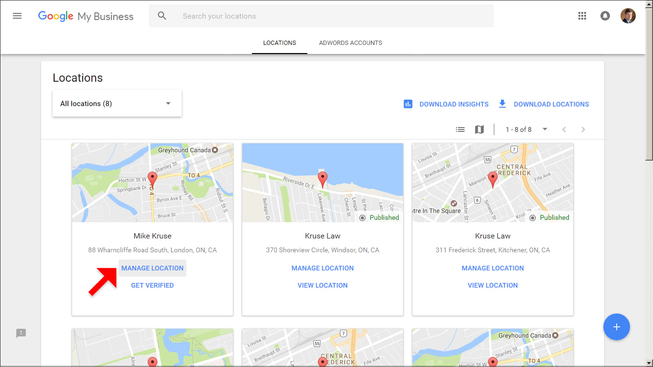
Task: Open the Frederick Street map thumbnail
Action: pyautogui.click(x=493, y=183)
